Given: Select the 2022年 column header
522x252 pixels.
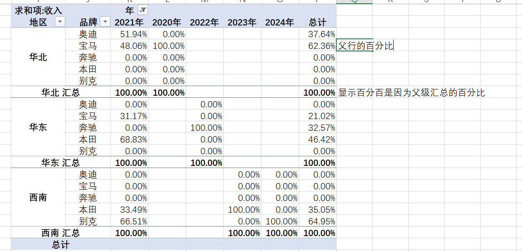Looking at the screenshot, I should (x=205, y=22).
